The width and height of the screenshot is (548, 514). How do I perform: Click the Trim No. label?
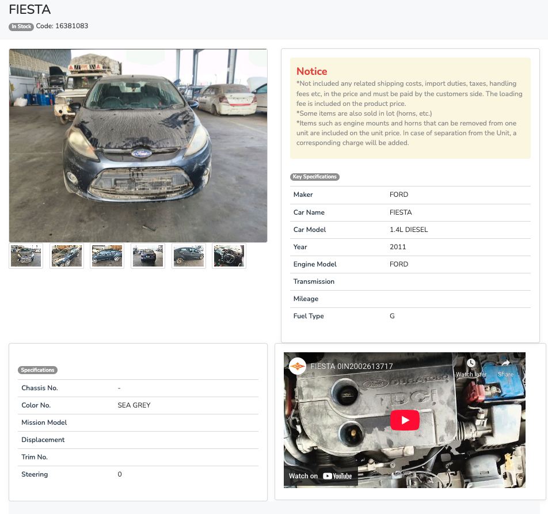click(x=35, y=457)
